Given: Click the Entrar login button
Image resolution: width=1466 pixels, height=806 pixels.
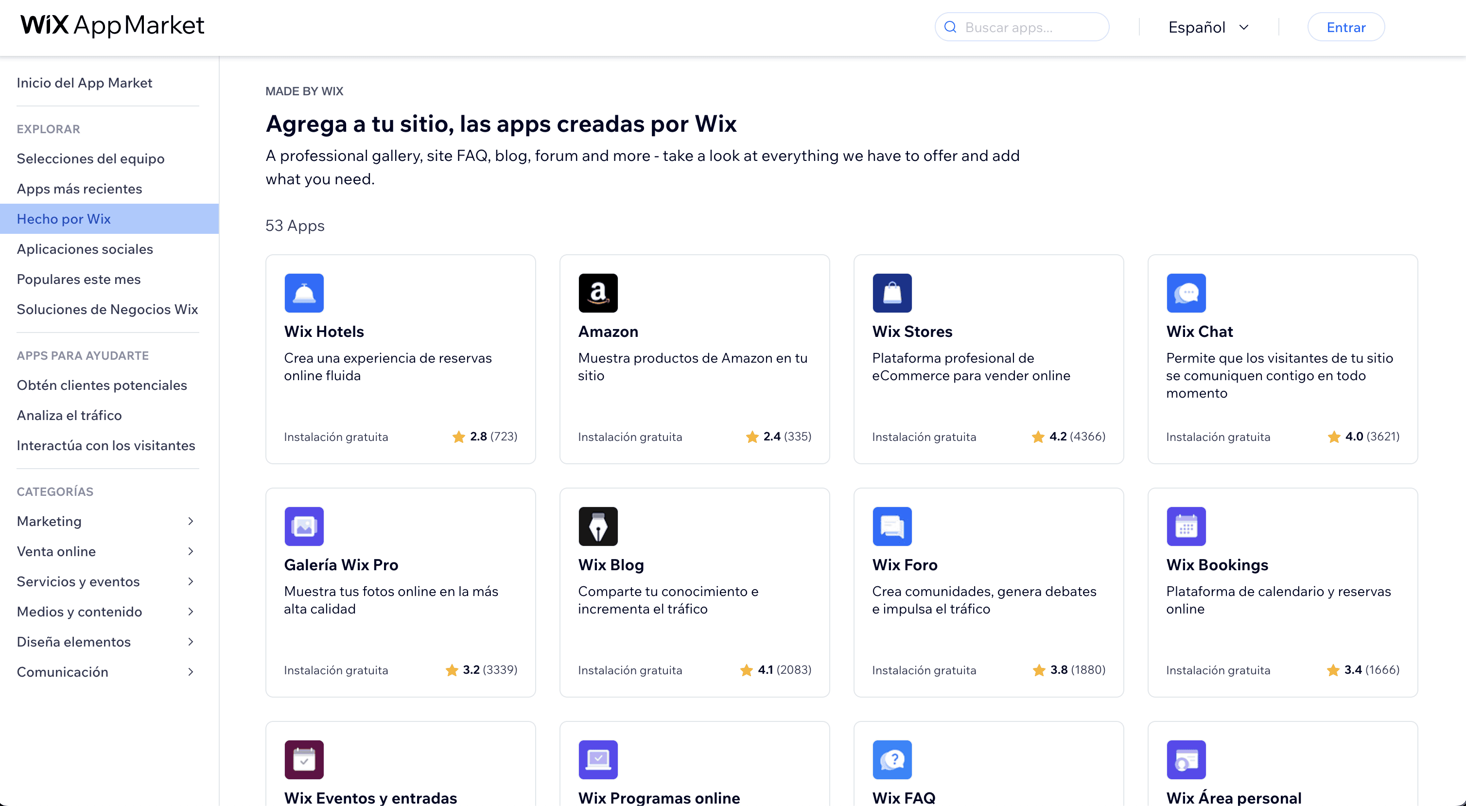Looking at the screenshot, I should coord(1346,27).
